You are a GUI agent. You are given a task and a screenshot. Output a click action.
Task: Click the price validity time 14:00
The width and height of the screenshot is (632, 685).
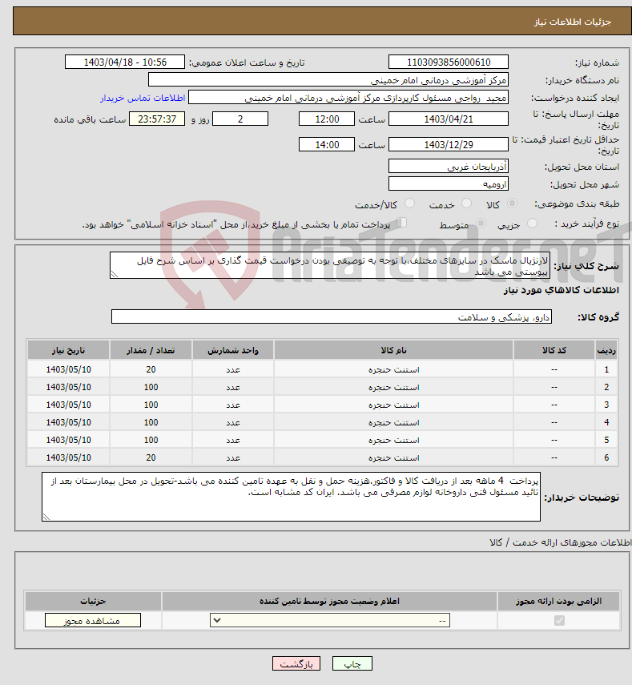click(x=327, y=144)
